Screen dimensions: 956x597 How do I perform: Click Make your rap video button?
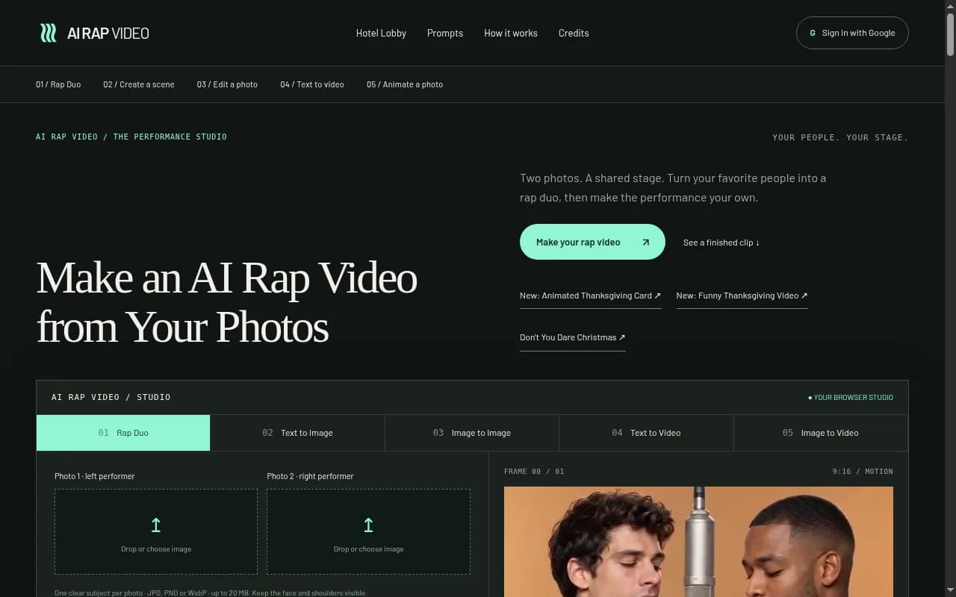pos(592,242)
